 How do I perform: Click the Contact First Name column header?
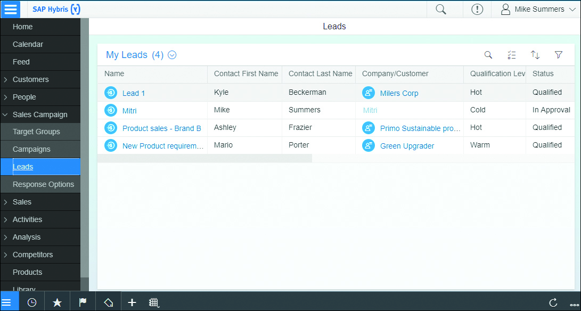pyautogui.click(x=245, y=74)
